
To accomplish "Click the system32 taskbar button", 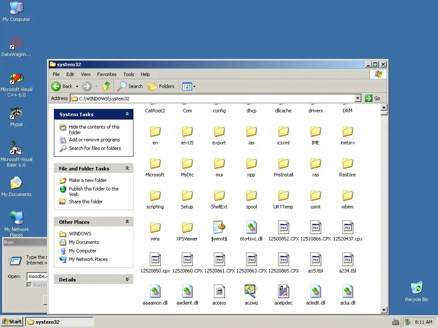I will [x=59, y=322].
